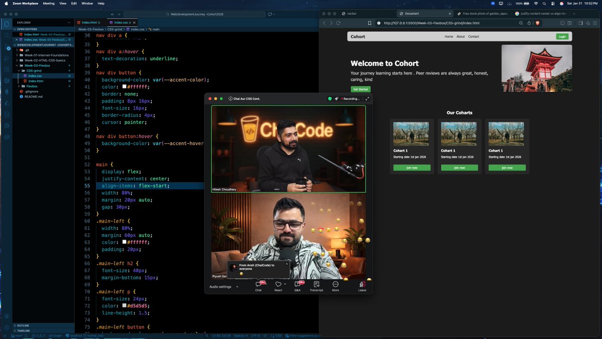Viewport: 602px width, 339px height.
Task: Click Contact link in Cohort navbar
Action: (474, 37)
